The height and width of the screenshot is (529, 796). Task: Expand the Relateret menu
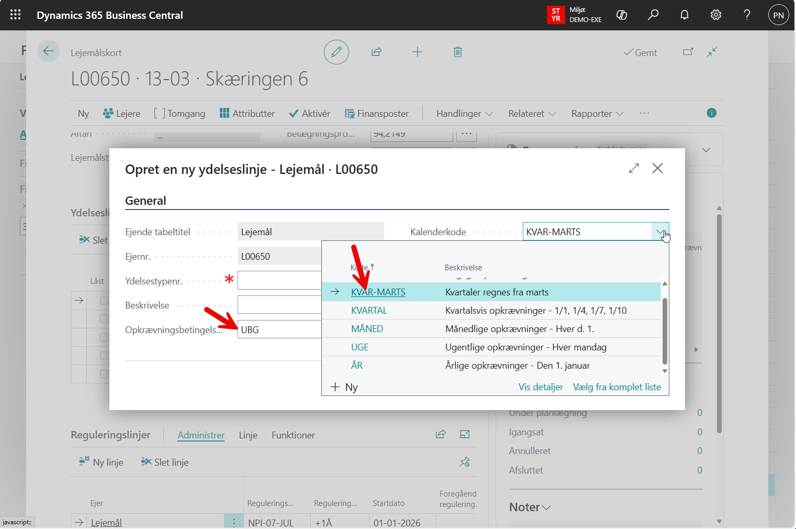click(532, 114)
